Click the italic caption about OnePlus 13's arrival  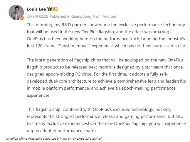[54, 138]
